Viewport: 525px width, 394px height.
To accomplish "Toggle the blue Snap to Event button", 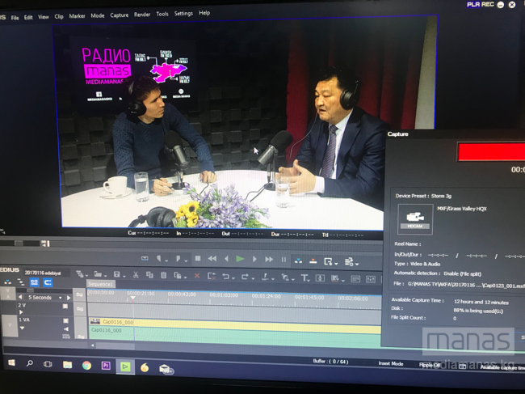I will 48,282.
